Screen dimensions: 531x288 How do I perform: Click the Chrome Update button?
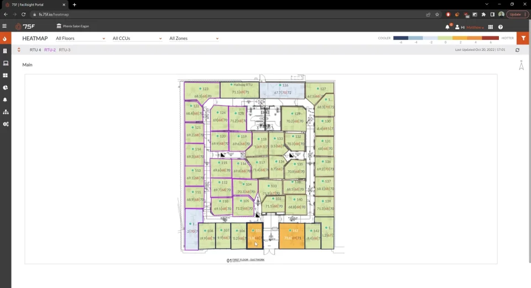[x=518, y=14]
